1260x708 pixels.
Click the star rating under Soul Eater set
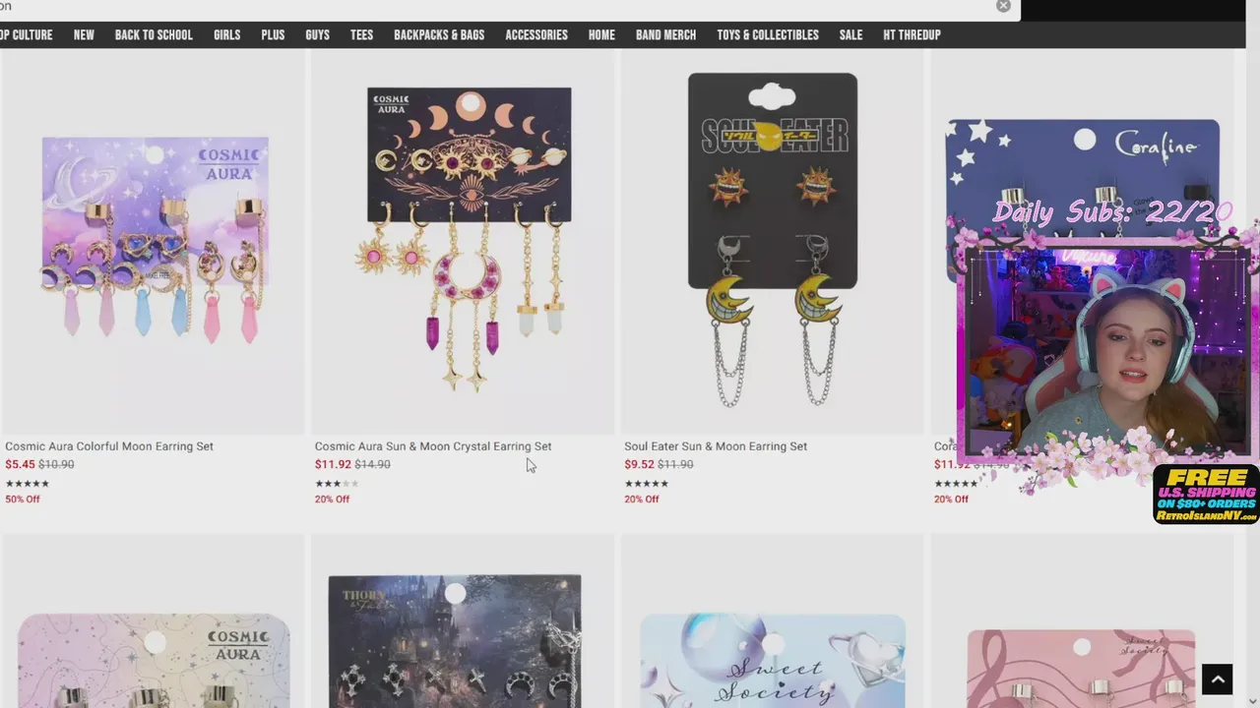pos(646,483)
